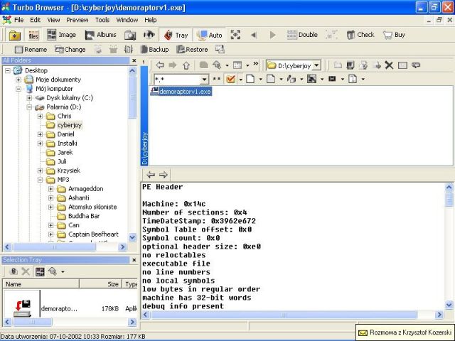Viewport: 455px width, 341px height.
Task: Click the delete X icon in file toolbar
Action: click(x=389, y=65)
